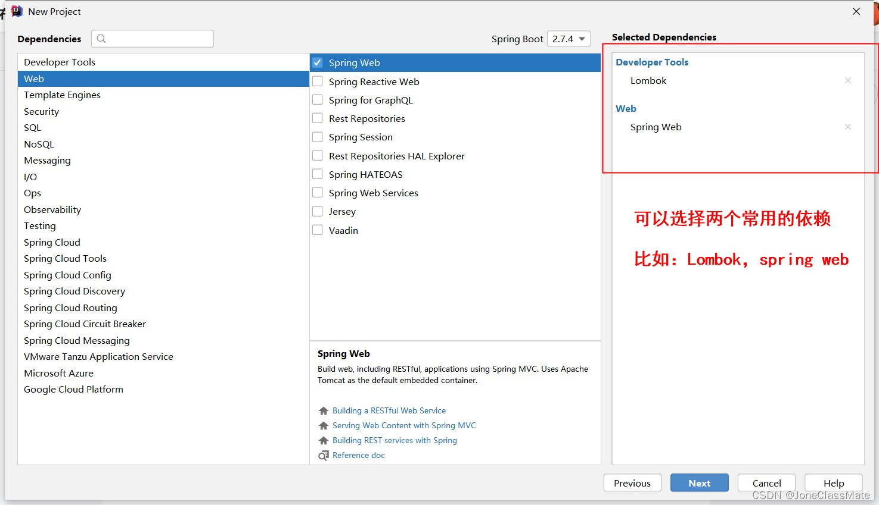Check the Spring for GraphQL dependency

point(318,100)
